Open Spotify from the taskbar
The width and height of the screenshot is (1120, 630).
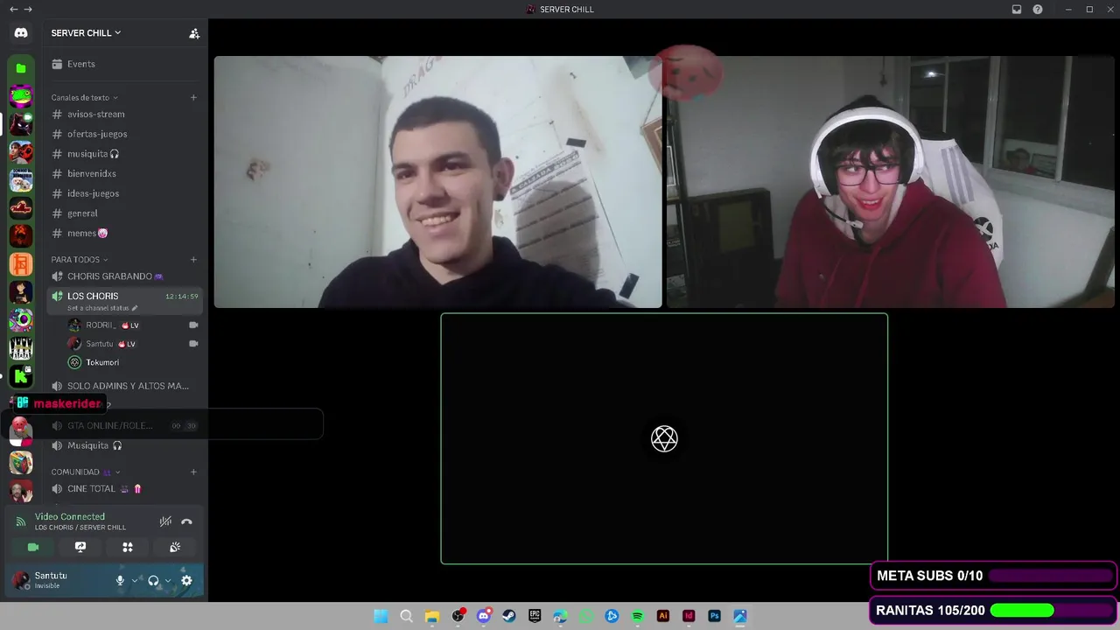pos(637,616)
